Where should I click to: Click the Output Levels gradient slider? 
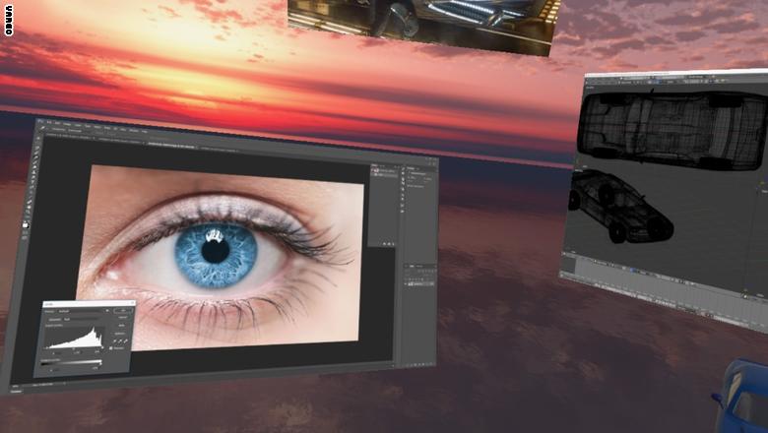coord(71,362)
